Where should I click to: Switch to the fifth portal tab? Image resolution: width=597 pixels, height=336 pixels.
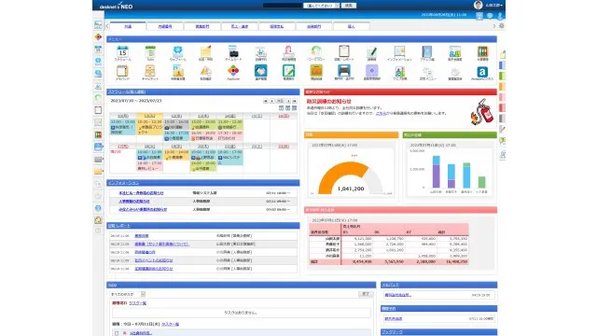tap(277, 26)
